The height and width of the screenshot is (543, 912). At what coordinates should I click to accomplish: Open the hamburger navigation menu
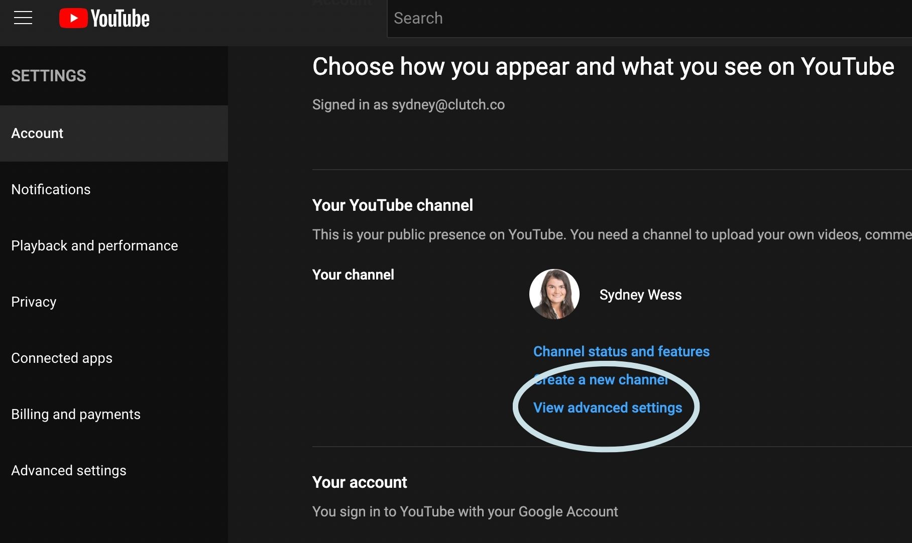[22, 18]
